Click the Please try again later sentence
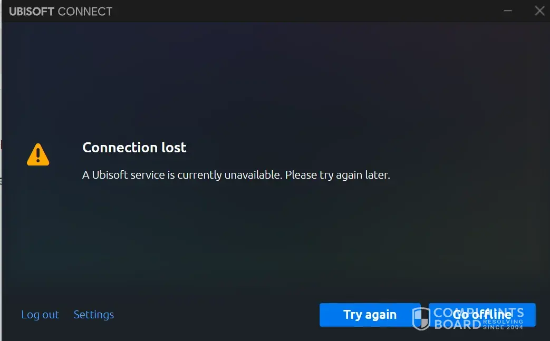This screenshot has width=550, height=341. point(337,175)
